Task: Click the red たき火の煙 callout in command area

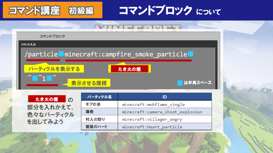Action: coord(129,69)
